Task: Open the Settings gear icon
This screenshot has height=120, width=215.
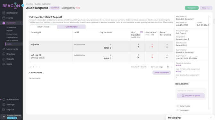Action: pos(4,105)
